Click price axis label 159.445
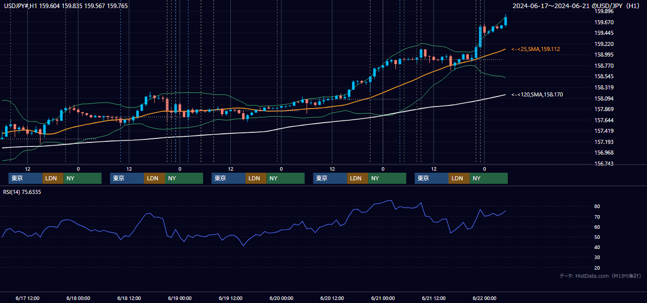The image size is (647, 303). [603, 33]
